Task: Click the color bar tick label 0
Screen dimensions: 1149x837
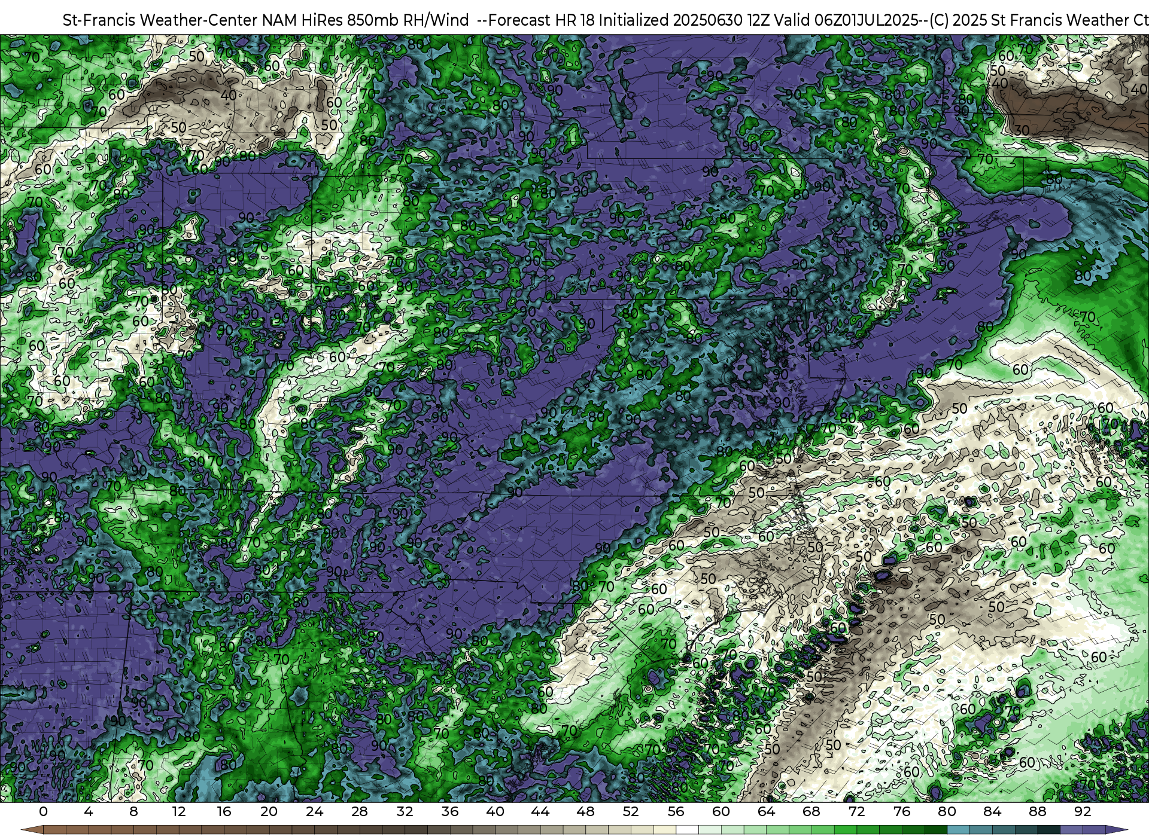Action: (x=43, y=811)
